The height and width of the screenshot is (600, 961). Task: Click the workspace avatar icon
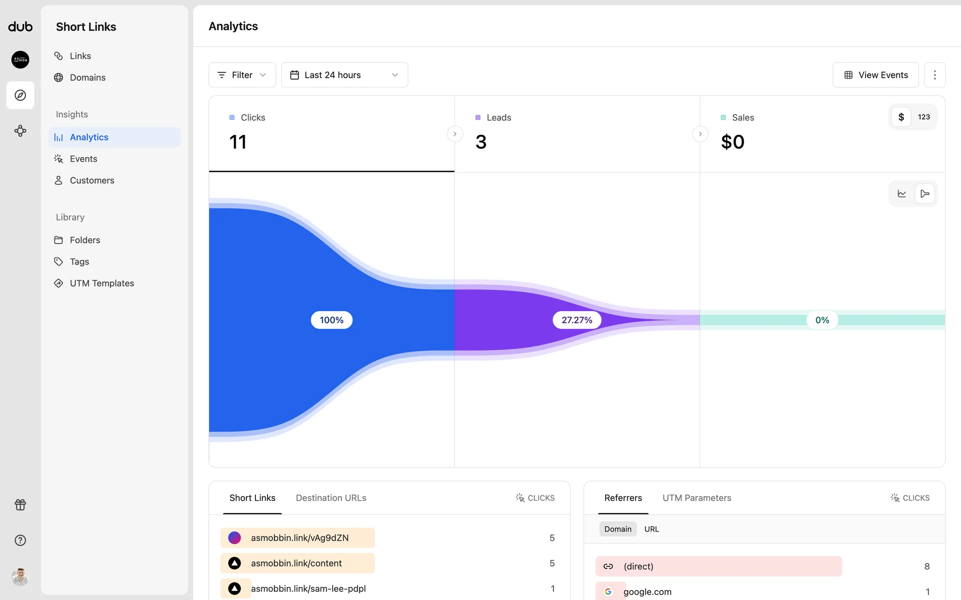(20, 59)
